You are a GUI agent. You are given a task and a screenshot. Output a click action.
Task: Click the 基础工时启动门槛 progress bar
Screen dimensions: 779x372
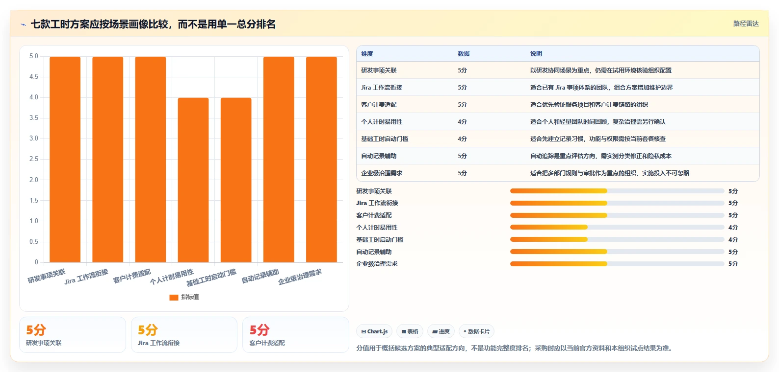(617, 239)
